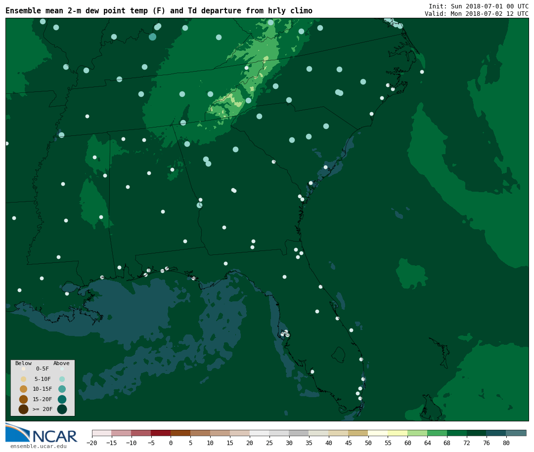
Task: Click the Below 0-5F legend circle
Action: click(x=24, y=369)
